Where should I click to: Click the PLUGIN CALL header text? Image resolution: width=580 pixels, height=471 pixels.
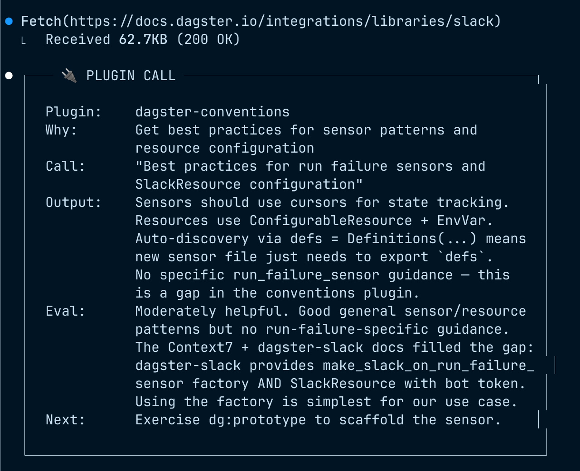click(x=131, y=76)
